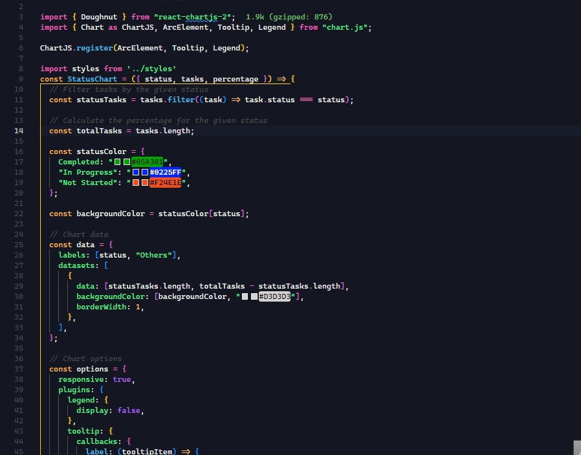Click the callbacks key
581x455 pixels.
(96, 441)
